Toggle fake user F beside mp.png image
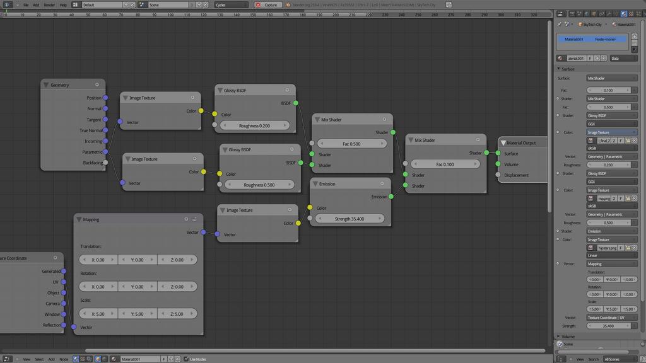This screenshot has width=646, height=363. click(621, 199)
